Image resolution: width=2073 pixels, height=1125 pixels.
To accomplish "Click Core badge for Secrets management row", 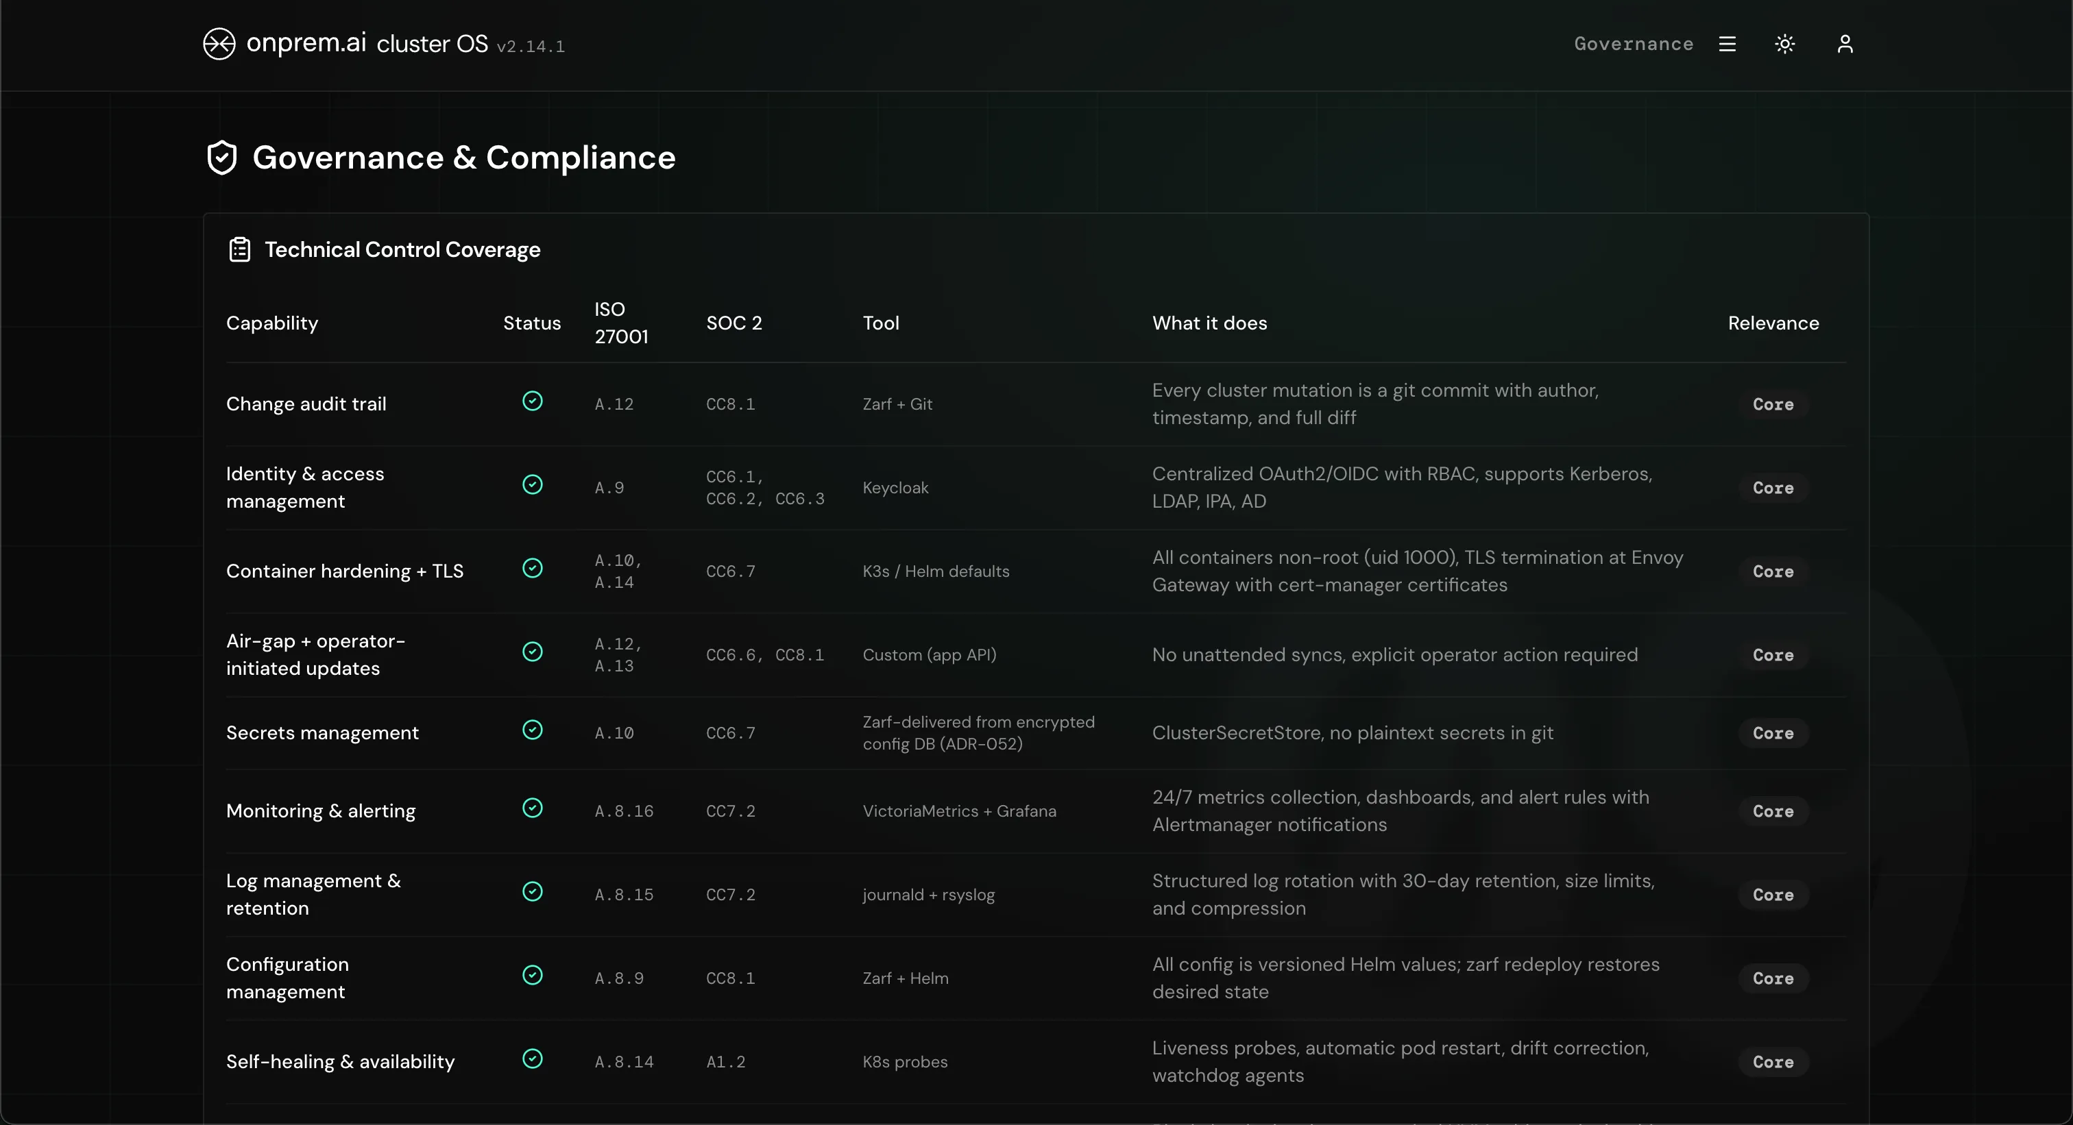I will (1773, 733).
